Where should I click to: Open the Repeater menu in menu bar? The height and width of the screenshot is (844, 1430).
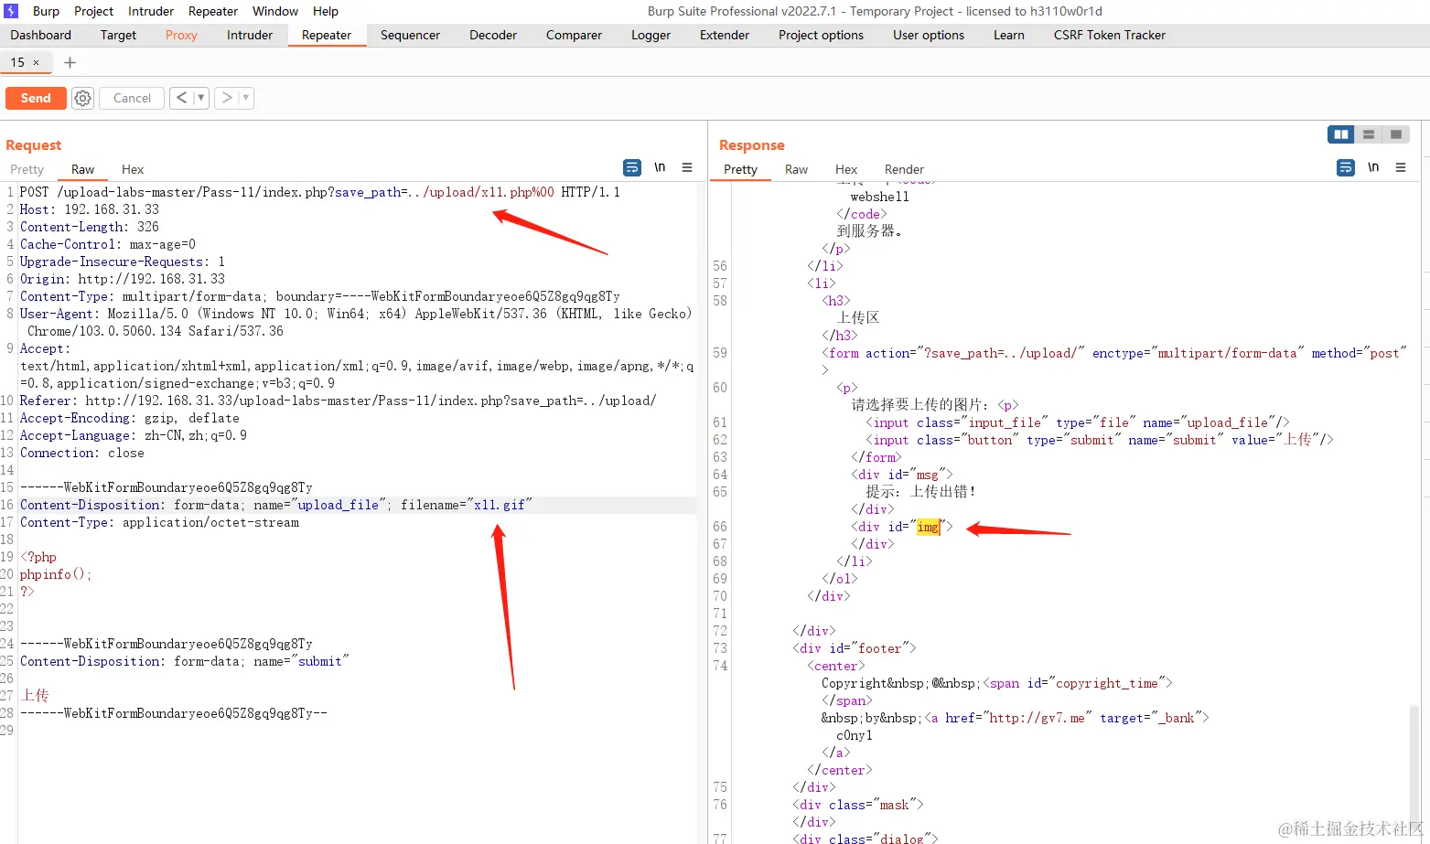point(213,11)
